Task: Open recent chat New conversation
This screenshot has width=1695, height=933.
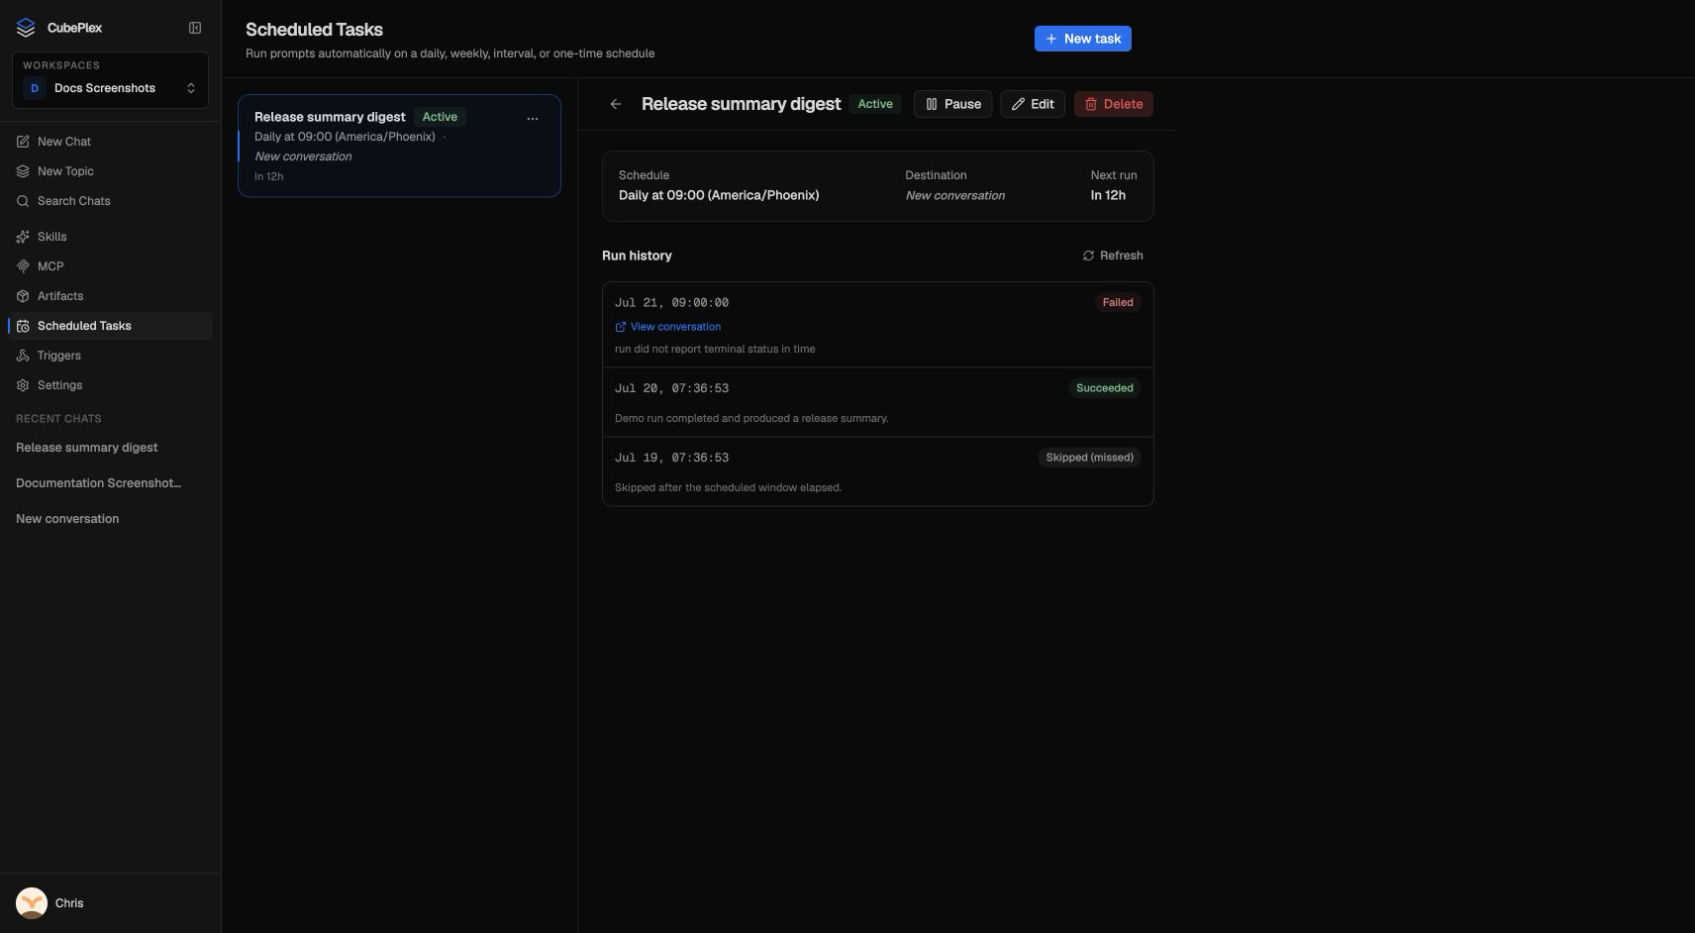Action: (x=67, y=519)
